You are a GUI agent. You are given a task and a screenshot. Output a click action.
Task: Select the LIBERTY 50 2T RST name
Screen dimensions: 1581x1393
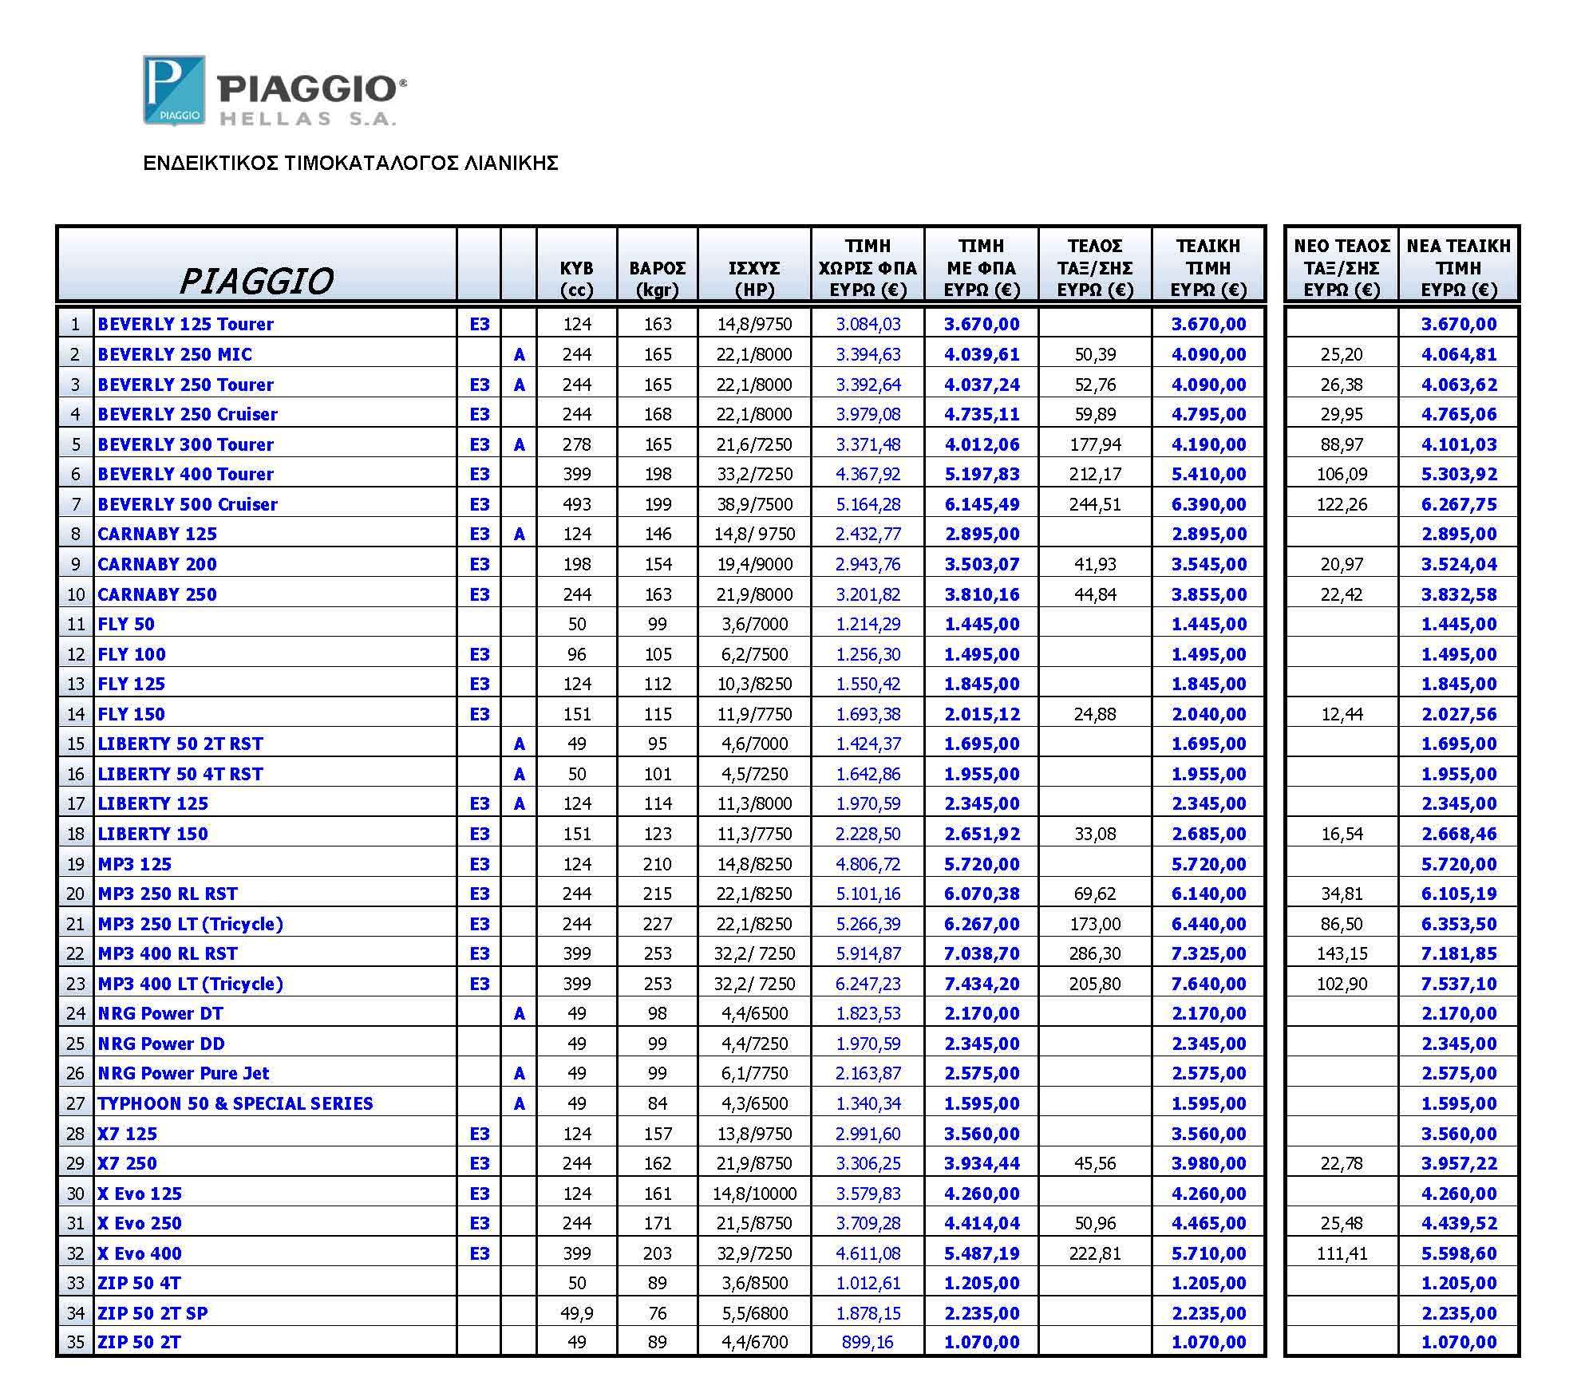[180, 744]
